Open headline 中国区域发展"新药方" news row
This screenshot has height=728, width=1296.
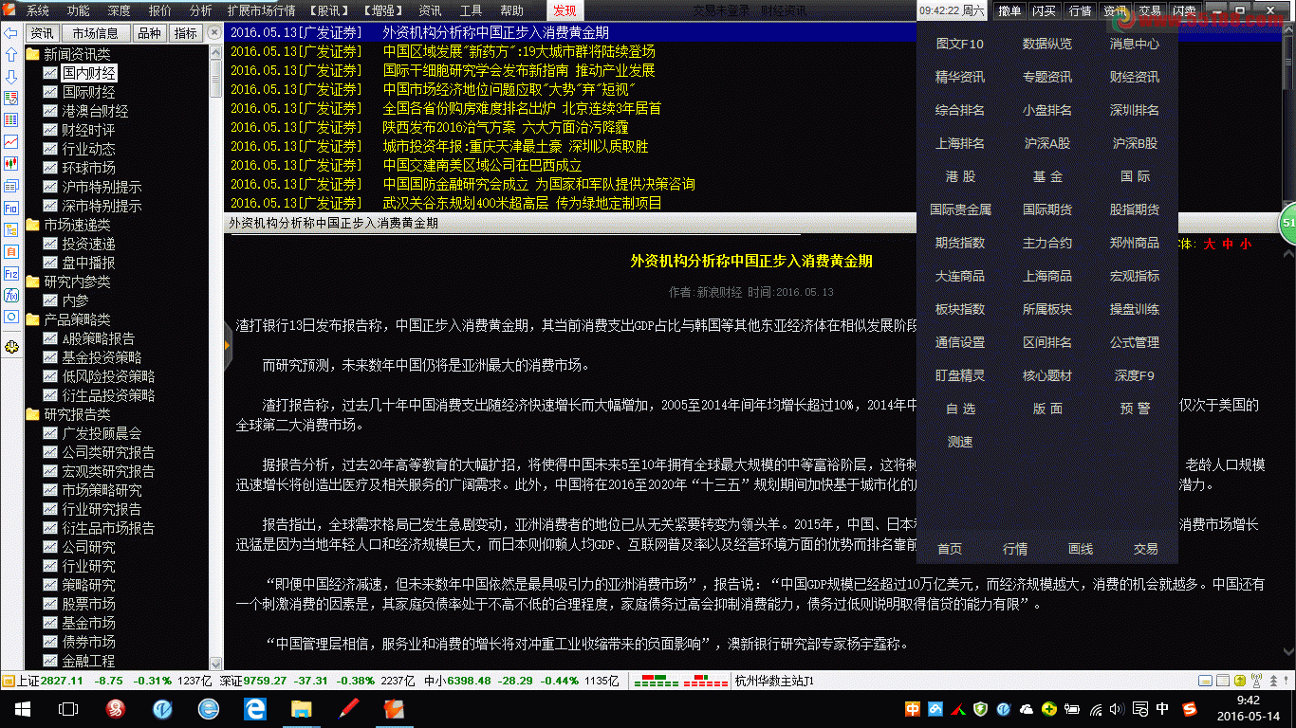click(x=519, y=51)
